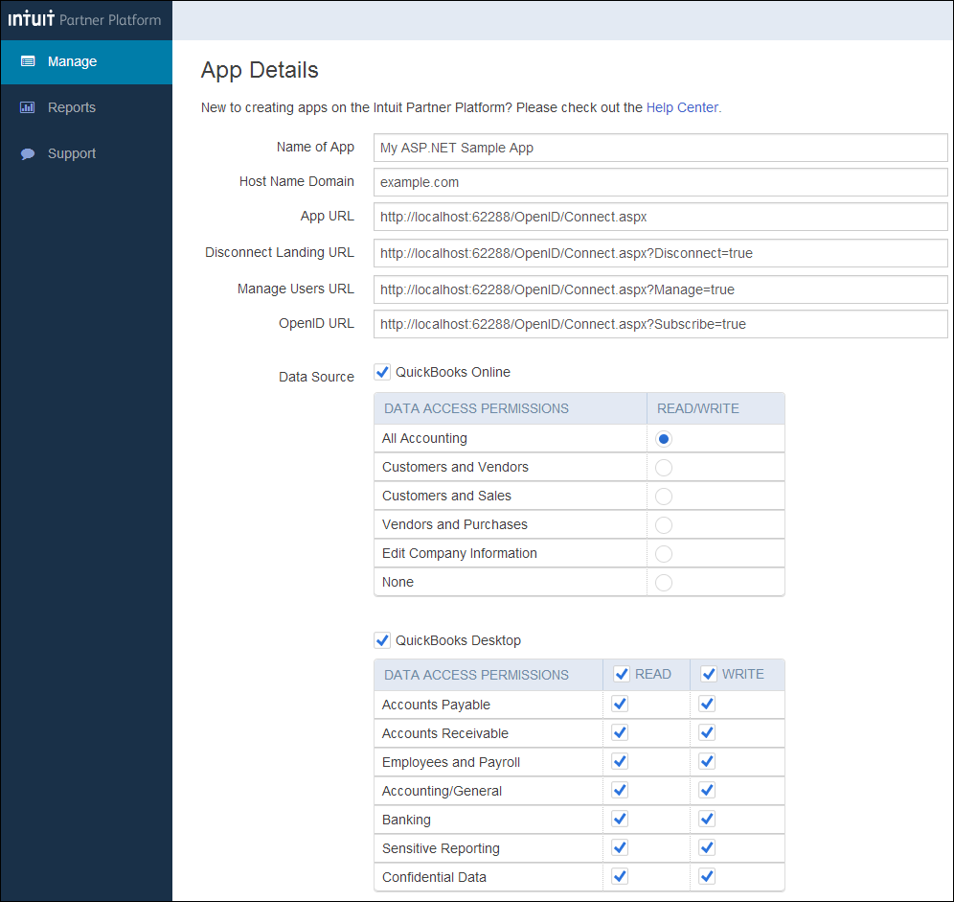954x902 pixels.
Task: Click the 'READ/WRITE' column header
Action: [x=698, y=408]
